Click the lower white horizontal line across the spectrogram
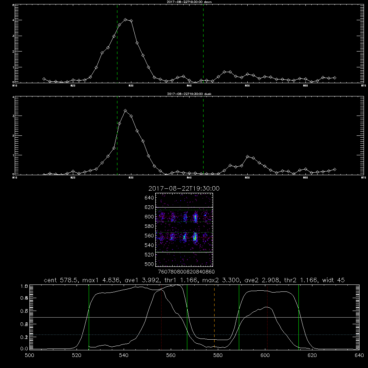 pos(184,252)
